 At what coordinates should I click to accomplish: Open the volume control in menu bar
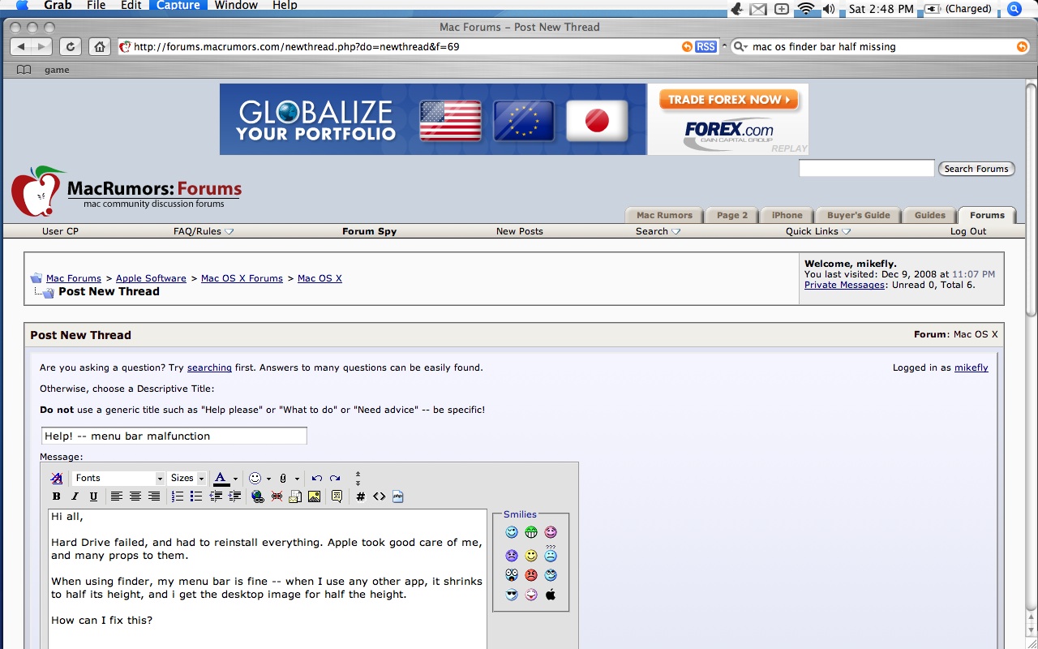(829, 9)
